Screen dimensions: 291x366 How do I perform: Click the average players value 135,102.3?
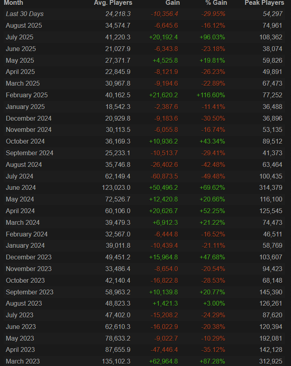(116, 361)
